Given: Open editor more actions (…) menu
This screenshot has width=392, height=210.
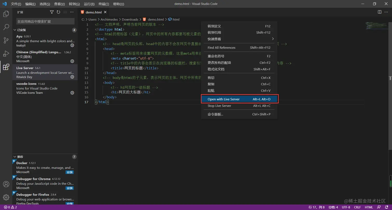Looking at the screenshot, I should pos(387,12).
